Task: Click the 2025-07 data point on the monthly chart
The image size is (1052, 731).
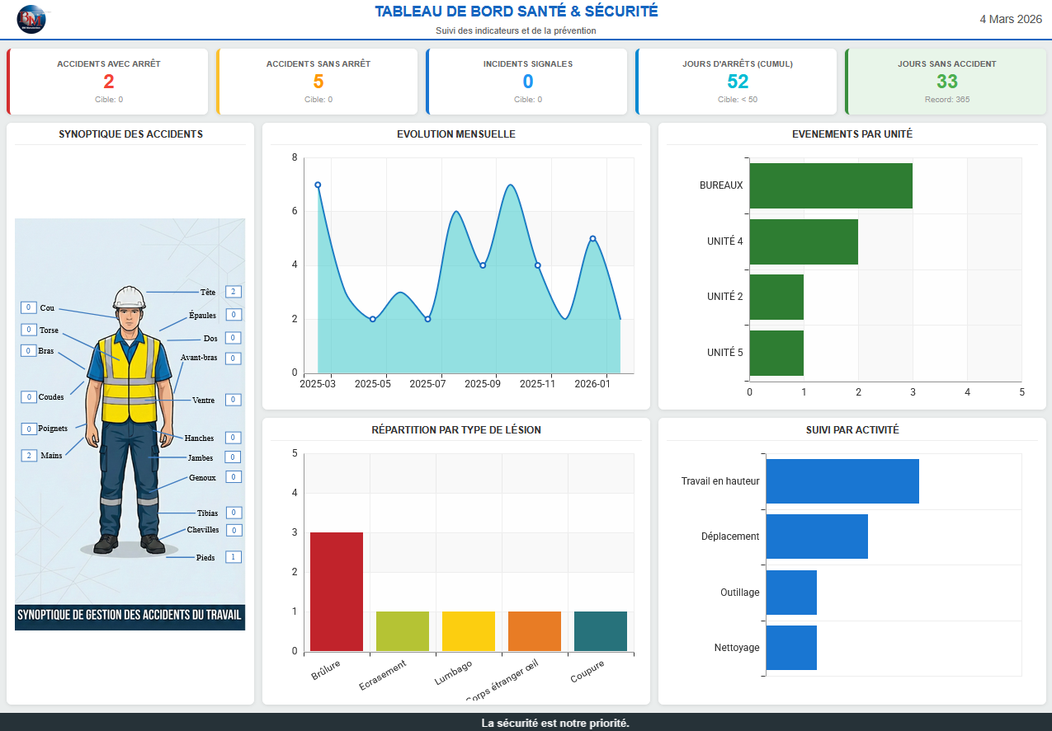Action: click(x=427, y=319)
